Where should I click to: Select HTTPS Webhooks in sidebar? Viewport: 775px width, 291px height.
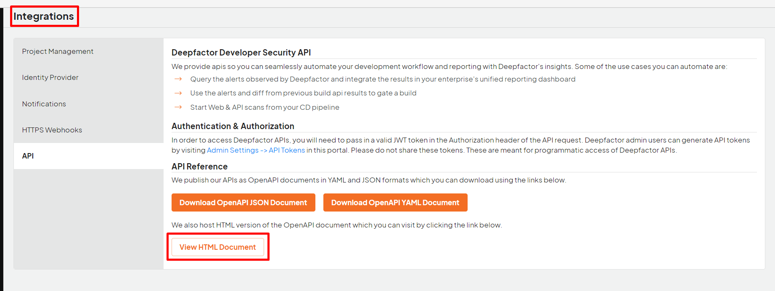point(88,130)
